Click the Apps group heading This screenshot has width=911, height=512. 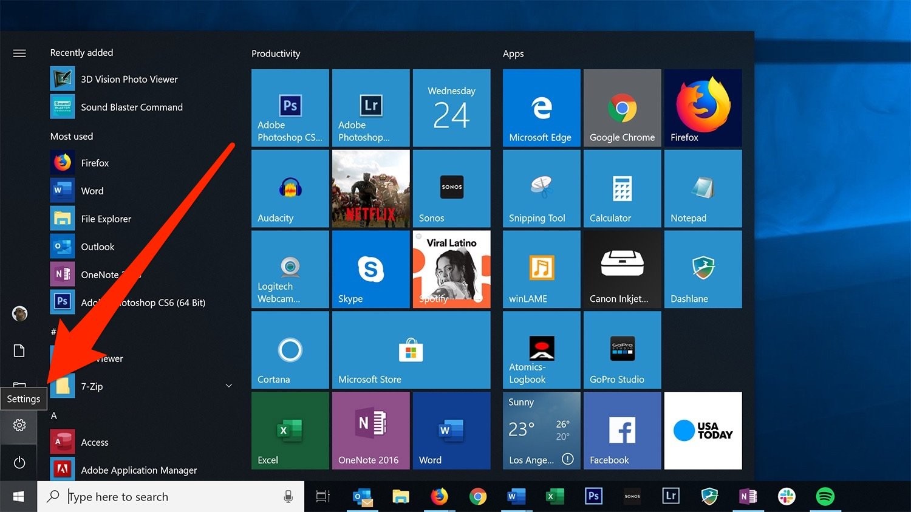point(513,53)
